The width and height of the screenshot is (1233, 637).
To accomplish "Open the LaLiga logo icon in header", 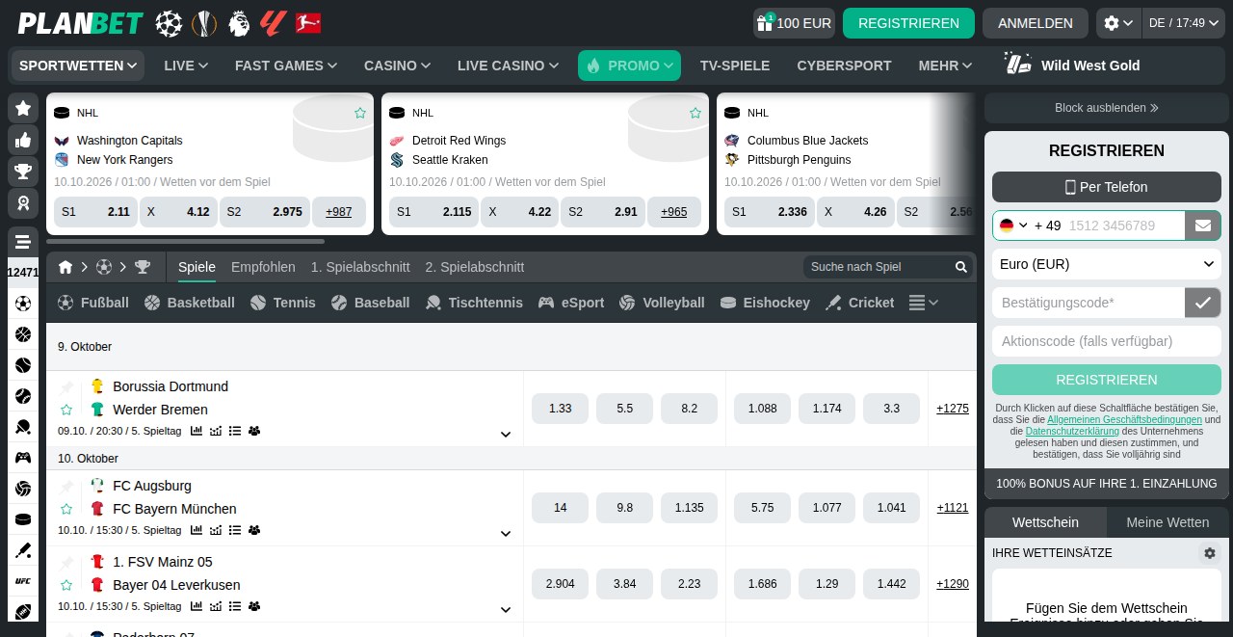I will pyautogui.click(x=274, y=23).
